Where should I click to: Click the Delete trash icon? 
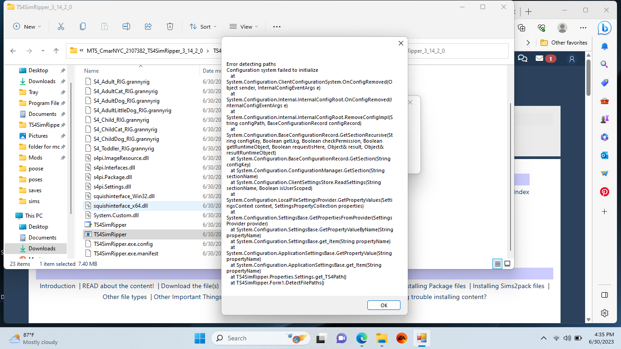170,26
